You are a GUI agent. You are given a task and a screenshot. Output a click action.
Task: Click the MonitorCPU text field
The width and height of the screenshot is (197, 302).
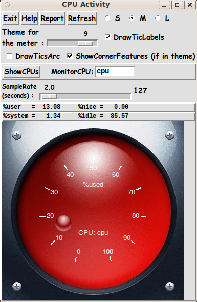[x=115, y=71]
